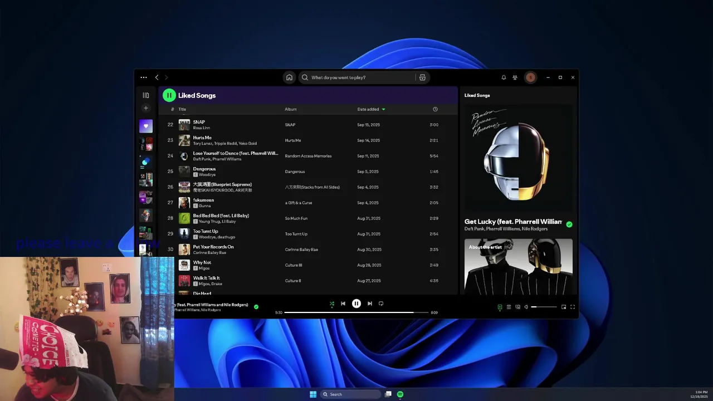The image size is (713, 401).
Task: Sort by Album column header
Action: click(291, 109)
